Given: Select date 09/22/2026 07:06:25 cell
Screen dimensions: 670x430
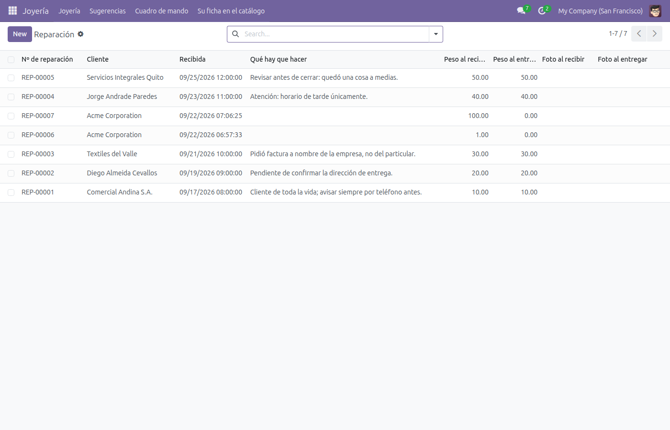Looking at the screenshot, I should (211, 116).
